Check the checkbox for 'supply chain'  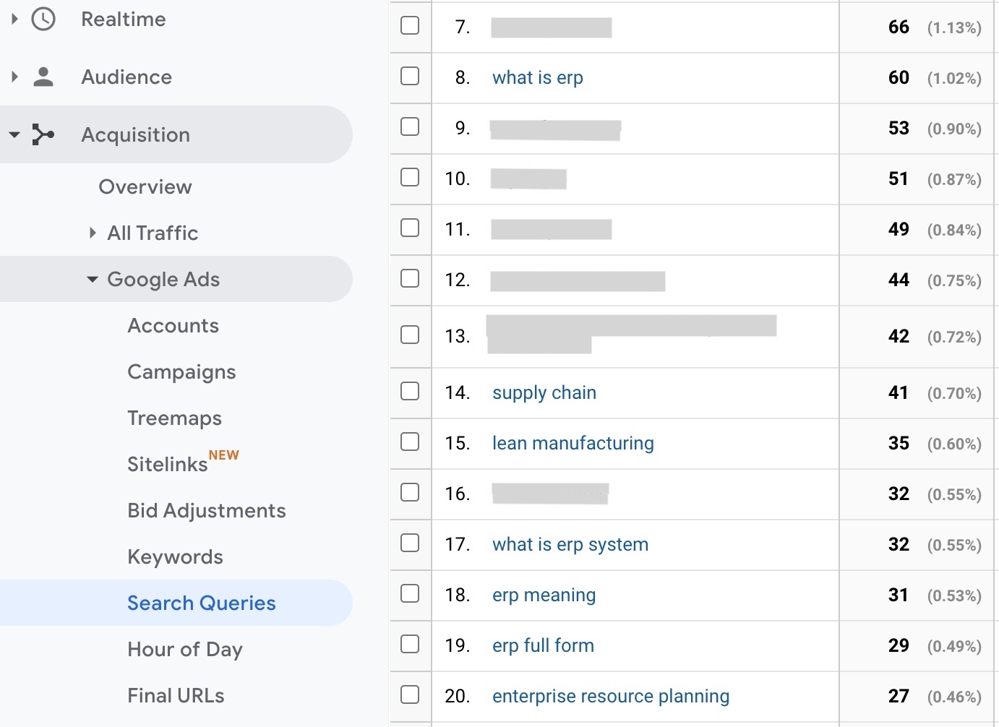pos(410,391)
